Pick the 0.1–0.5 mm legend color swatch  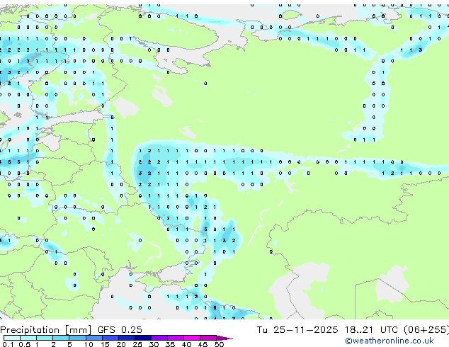click(12, 338)
